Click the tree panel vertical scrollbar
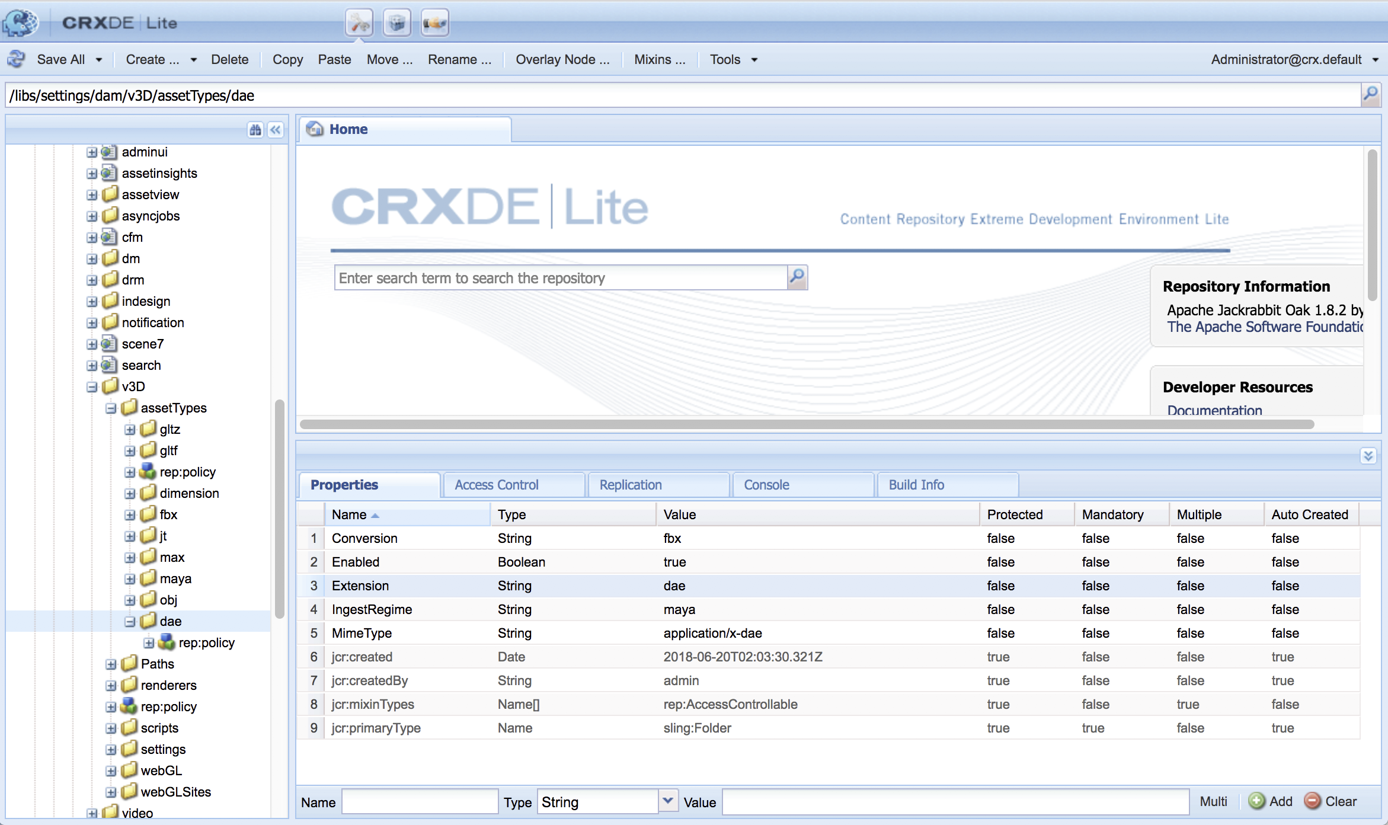The height and width of the screenshot is (825, 1388). click(x=280, y=510)
